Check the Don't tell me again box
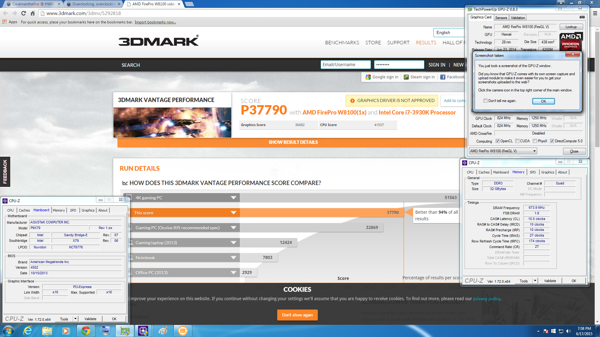 [485, 101]
